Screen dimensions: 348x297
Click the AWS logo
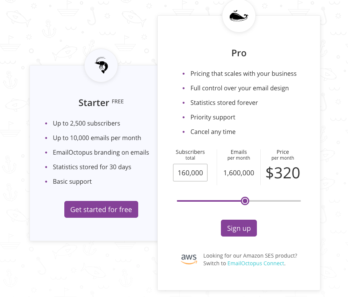(189, 259)
